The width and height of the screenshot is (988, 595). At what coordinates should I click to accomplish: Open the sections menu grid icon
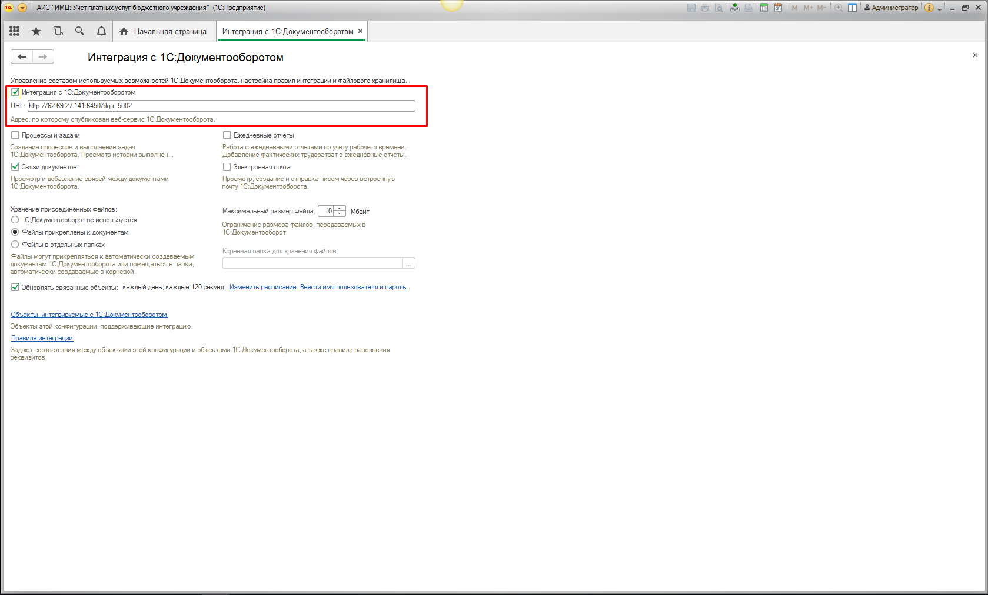[x=15, y=31]
